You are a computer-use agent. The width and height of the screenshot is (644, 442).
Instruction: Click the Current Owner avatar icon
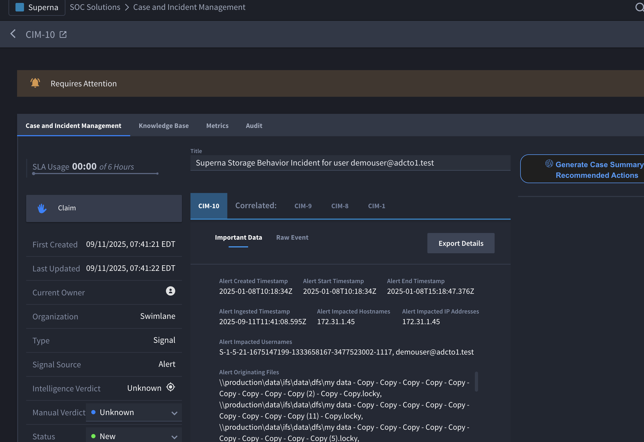click(170, 291)
